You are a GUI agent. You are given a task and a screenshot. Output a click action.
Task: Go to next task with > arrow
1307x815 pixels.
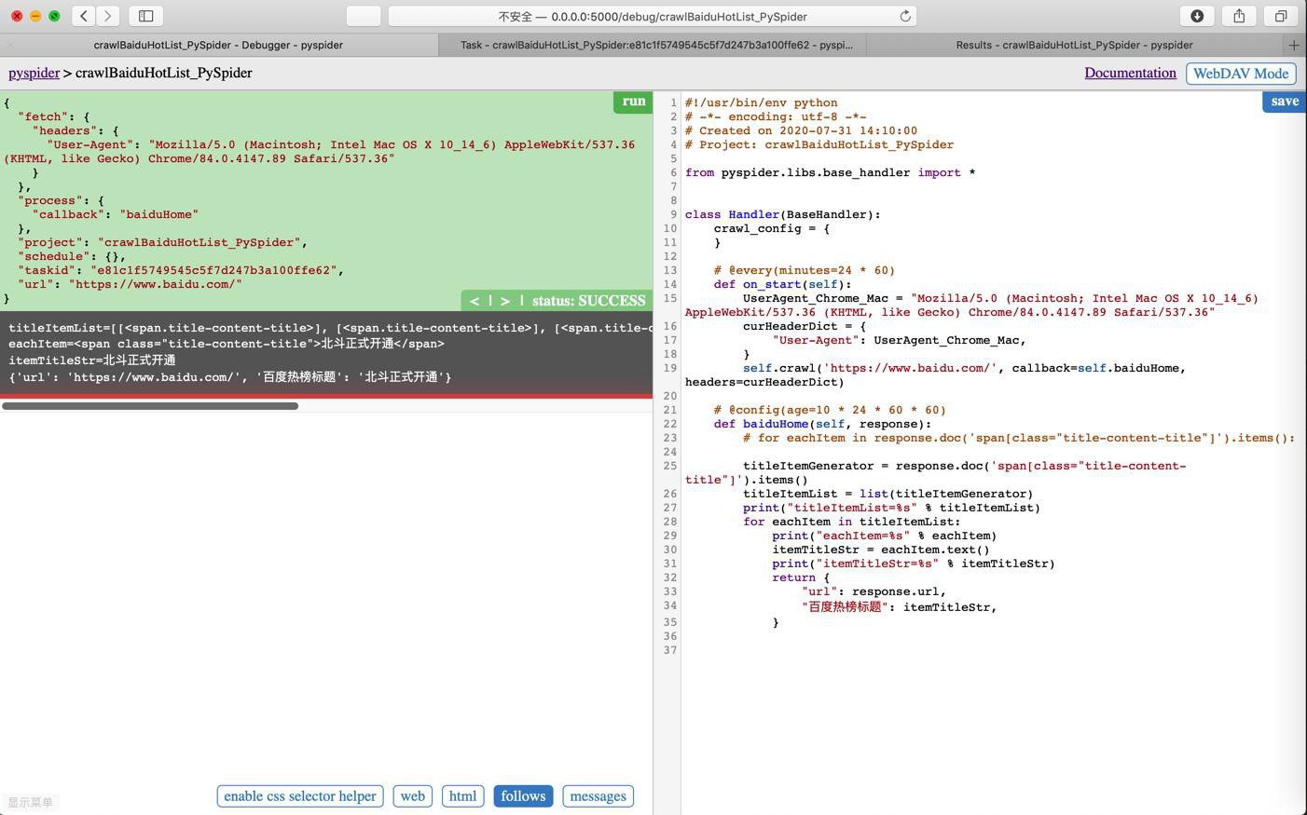click(x=505, y=301)
